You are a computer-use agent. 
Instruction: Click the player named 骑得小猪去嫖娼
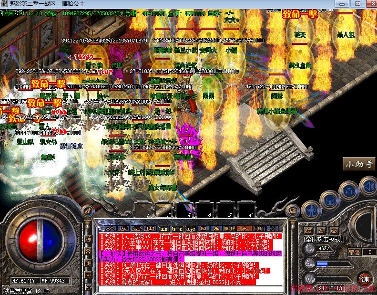[277, 111]
